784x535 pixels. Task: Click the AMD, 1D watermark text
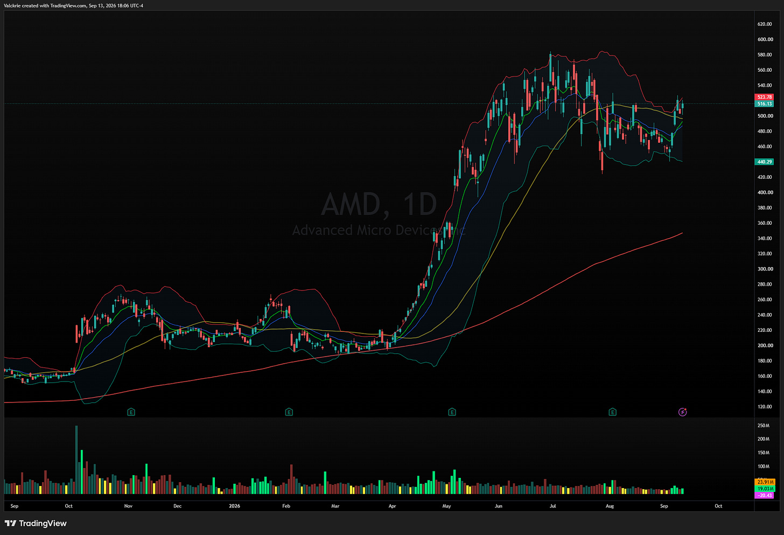coord(379,205)
